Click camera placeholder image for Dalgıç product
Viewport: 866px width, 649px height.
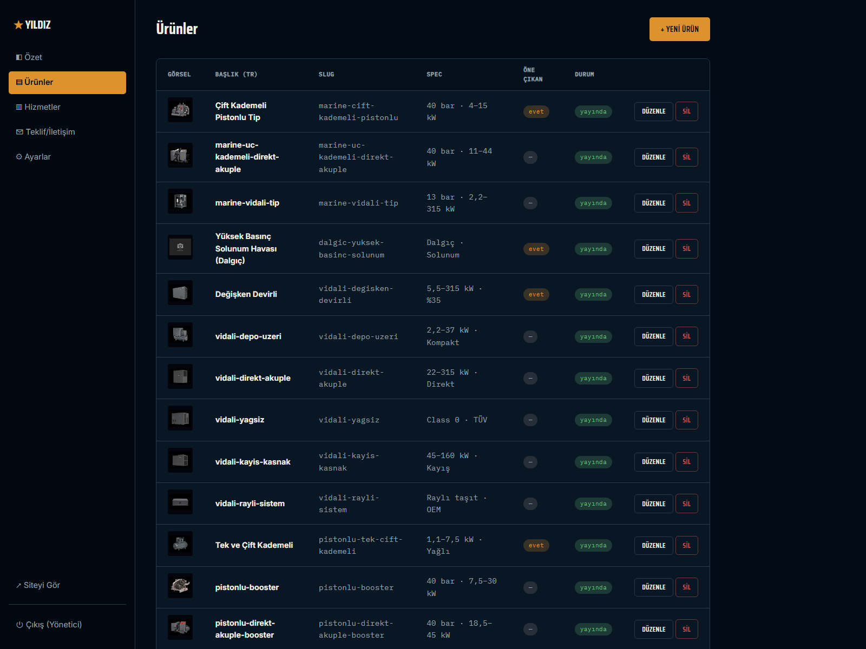point(180,247)
